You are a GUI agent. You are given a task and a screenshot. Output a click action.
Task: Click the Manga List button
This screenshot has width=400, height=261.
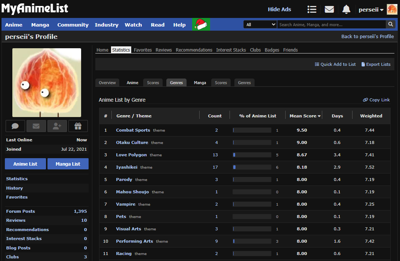click(68, 164)
